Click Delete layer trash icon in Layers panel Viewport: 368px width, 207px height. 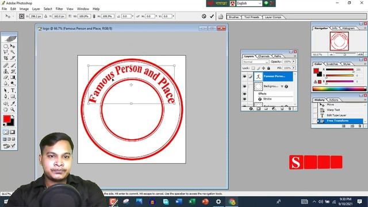tap(290, 109)
